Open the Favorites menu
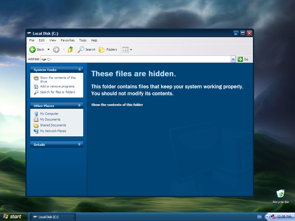Image resolution: width=295 pixels, height=221 pixels. pos(67,40)
